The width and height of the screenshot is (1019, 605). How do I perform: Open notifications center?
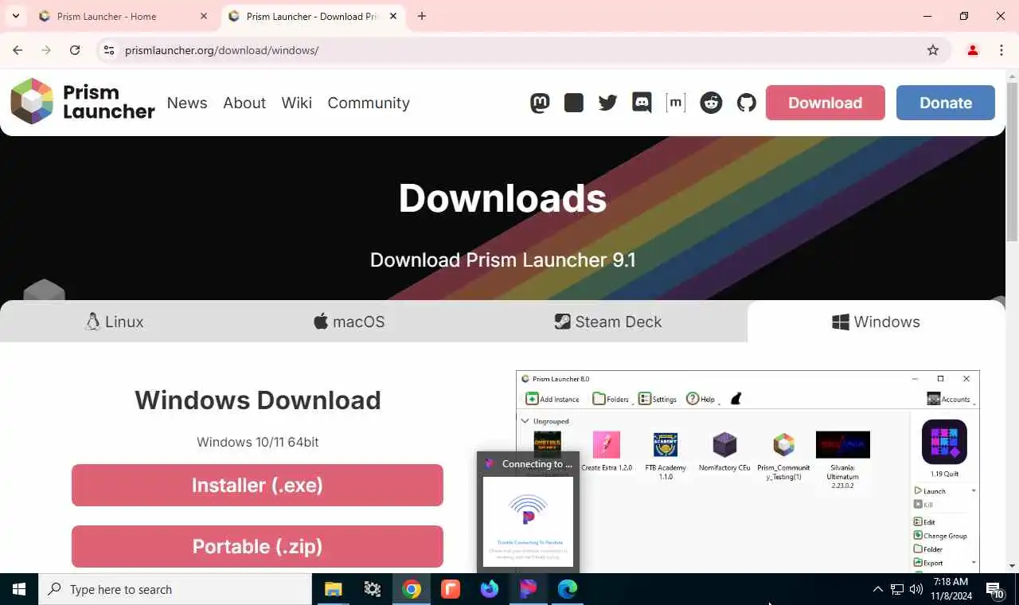click(x=995, y=590)
